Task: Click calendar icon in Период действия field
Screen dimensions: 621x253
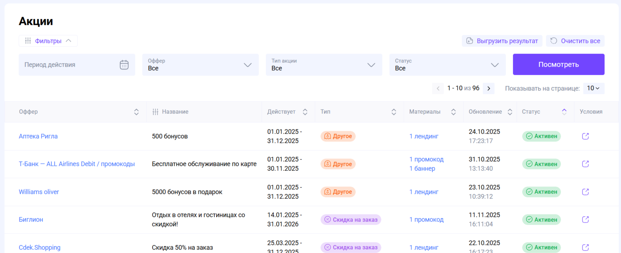Action: coord(124,65)
